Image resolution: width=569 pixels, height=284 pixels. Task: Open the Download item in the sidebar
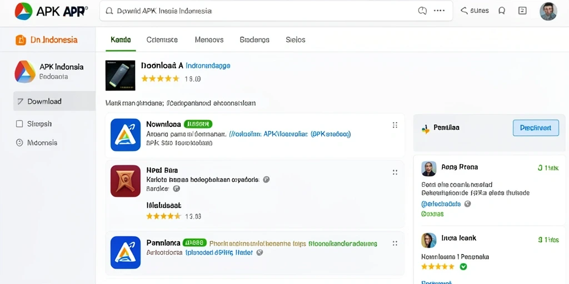pos(54,101)
